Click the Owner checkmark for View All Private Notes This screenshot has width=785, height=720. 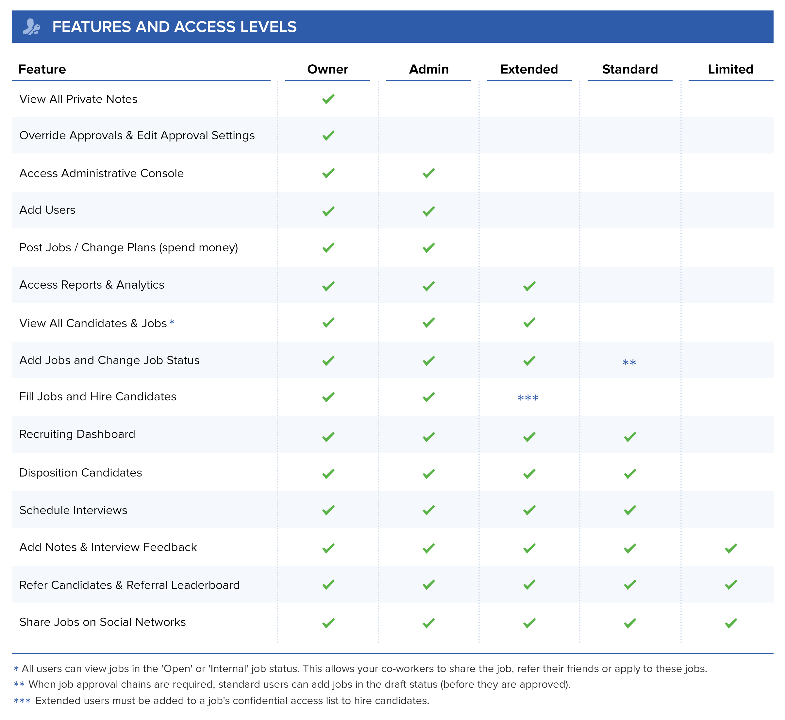[328, 99]
